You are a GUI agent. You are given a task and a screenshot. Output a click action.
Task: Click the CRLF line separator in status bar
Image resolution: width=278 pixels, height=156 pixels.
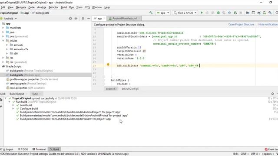245,154
